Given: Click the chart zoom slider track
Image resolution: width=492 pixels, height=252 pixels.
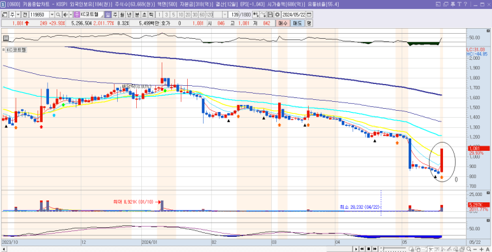Looking at the screenshot, I should tap(393, 248).
